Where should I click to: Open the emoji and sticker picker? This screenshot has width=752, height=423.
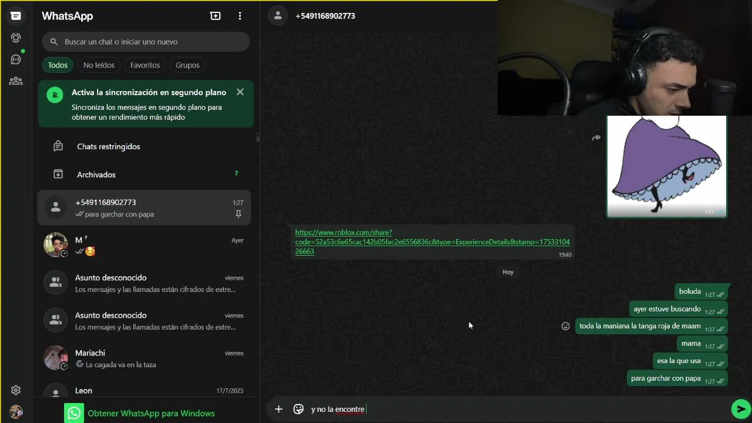(298, 409)
